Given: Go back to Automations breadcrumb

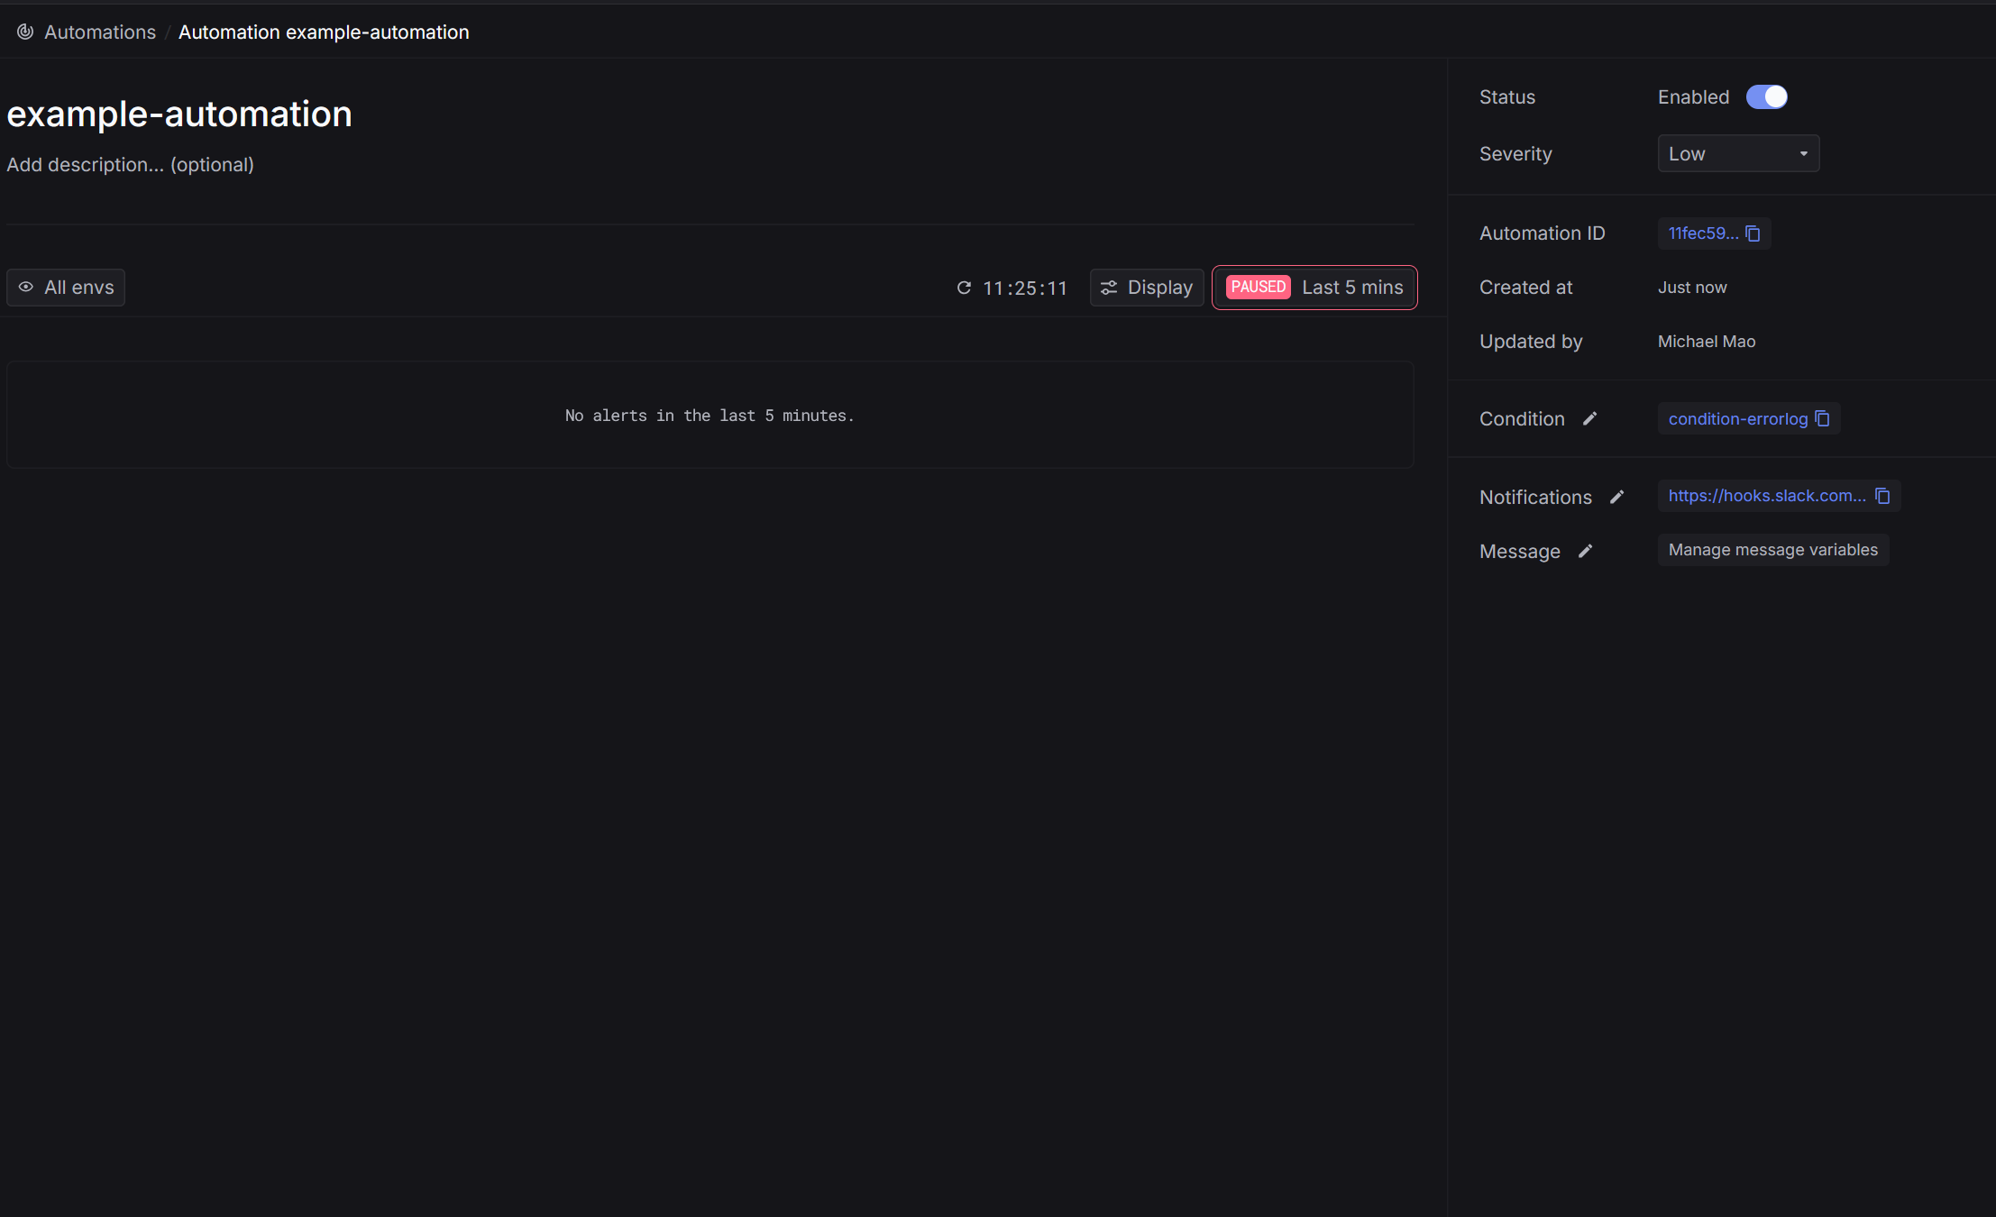Looking at the screenshot, I should click(100, 32).
